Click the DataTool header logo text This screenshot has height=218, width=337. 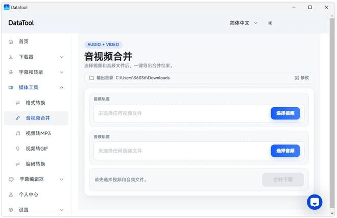coord(21,23)
